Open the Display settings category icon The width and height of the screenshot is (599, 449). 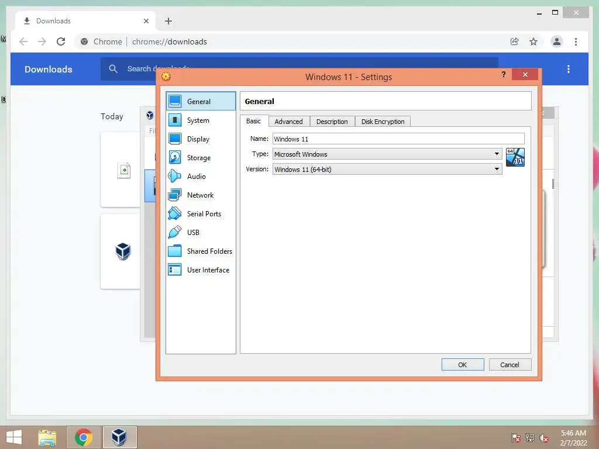(175, 139)
